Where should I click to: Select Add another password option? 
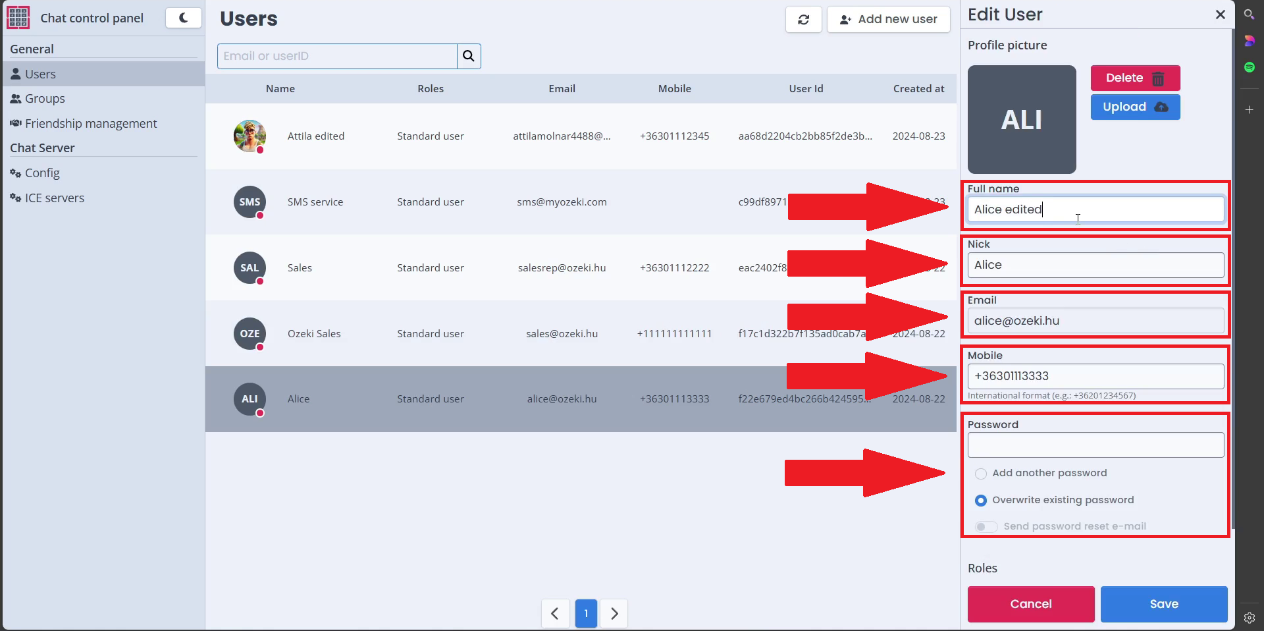point(981,474)
